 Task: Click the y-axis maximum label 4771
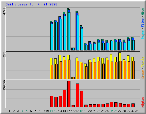(x=4, y=11)
